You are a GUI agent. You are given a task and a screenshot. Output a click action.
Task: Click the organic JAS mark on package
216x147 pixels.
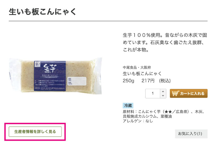38,64
